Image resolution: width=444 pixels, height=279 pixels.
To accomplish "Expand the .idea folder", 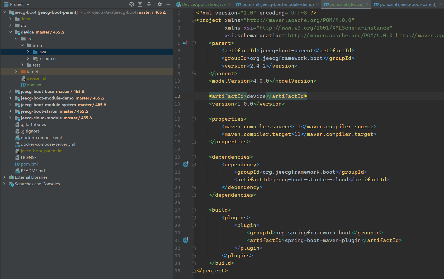I will 10,19.
